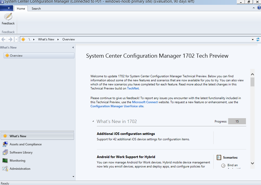Open the TechNet link

[133, 88]
